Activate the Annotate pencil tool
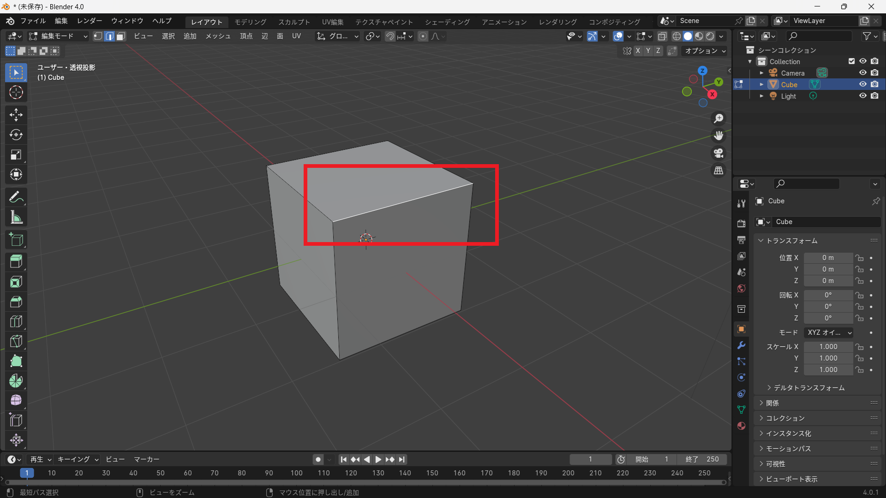886x498 pixels. click(16, 197)
